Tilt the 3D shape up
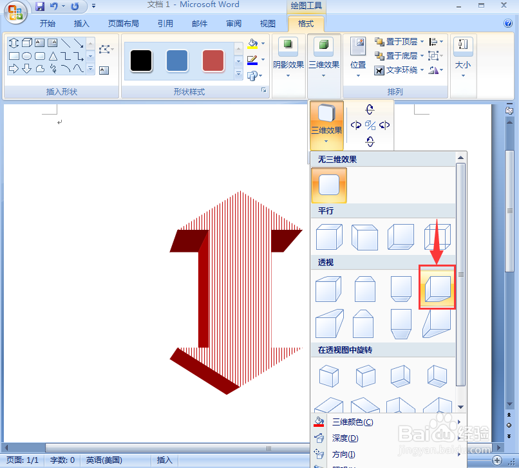 370,109
